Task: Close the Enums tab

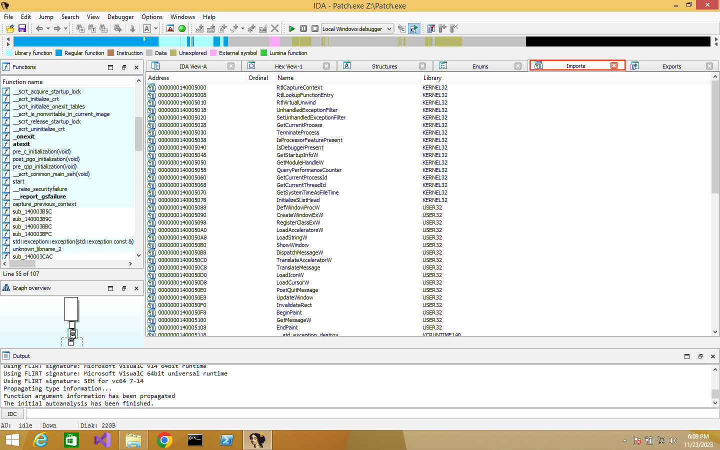Action: [x=518, y=66]
